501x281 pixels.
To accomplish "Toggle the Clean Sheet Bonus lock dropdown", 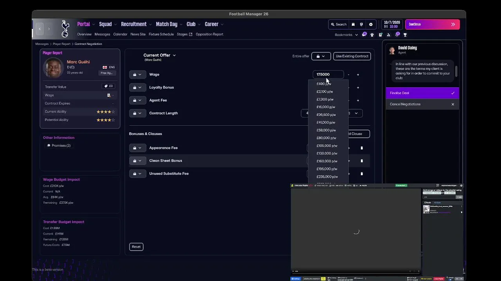I will [137, 161].
